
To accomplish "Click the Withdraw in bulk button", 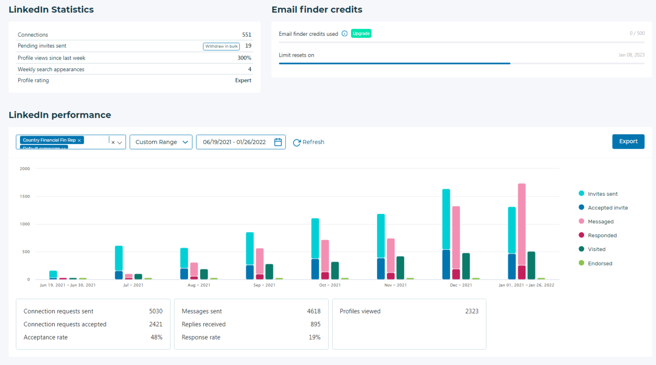I will pyautogui.click(x=221, y=46).
